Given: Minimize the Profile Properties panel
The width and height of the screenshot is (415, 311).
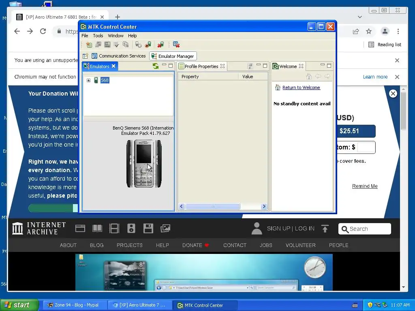Looking at the screenshot, I should point(259,65).
